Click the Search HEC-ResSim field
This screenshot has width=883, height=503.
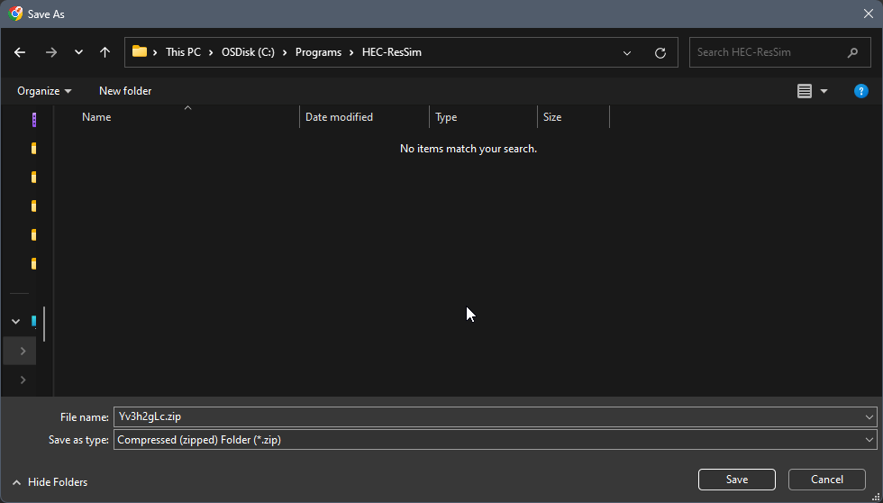(766, 52)
